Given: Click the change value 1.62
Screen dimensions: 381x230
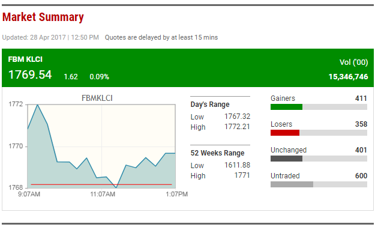Looking at the screenshot, I should coord(71,77).
